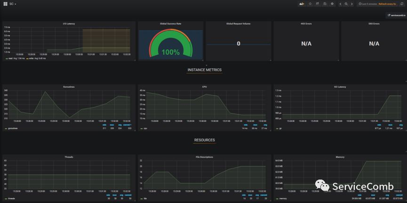Open the 5XX Errors panel title menu

coord(374,24)
